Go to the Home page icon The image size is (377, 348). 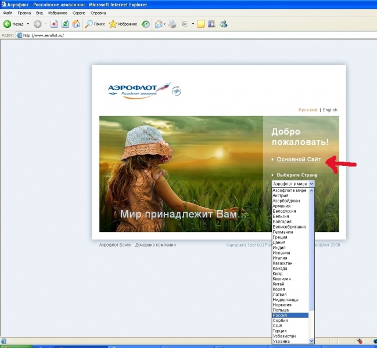click(76, 24)
